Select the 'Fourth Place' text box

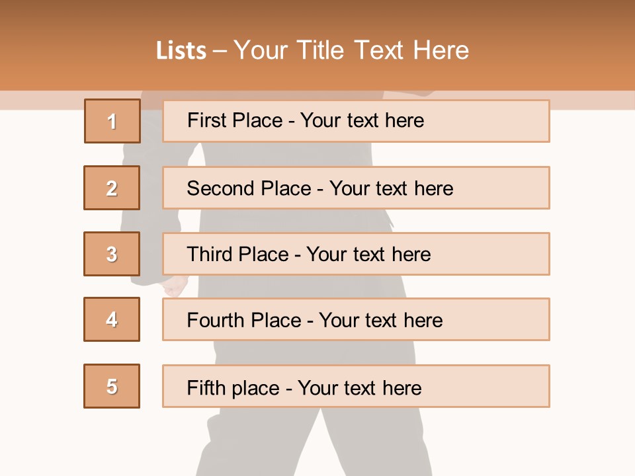pyautogui.click(x=356, y=319)
